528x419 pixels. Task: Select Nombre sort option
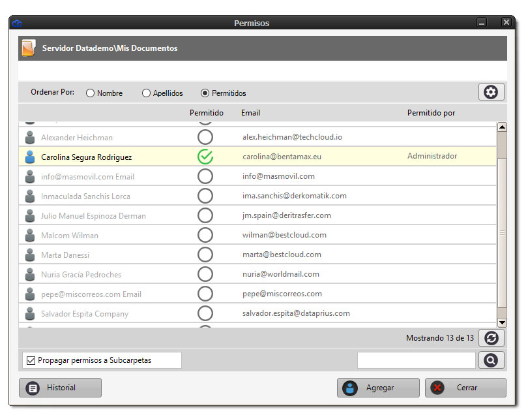[x=90, y=93]
